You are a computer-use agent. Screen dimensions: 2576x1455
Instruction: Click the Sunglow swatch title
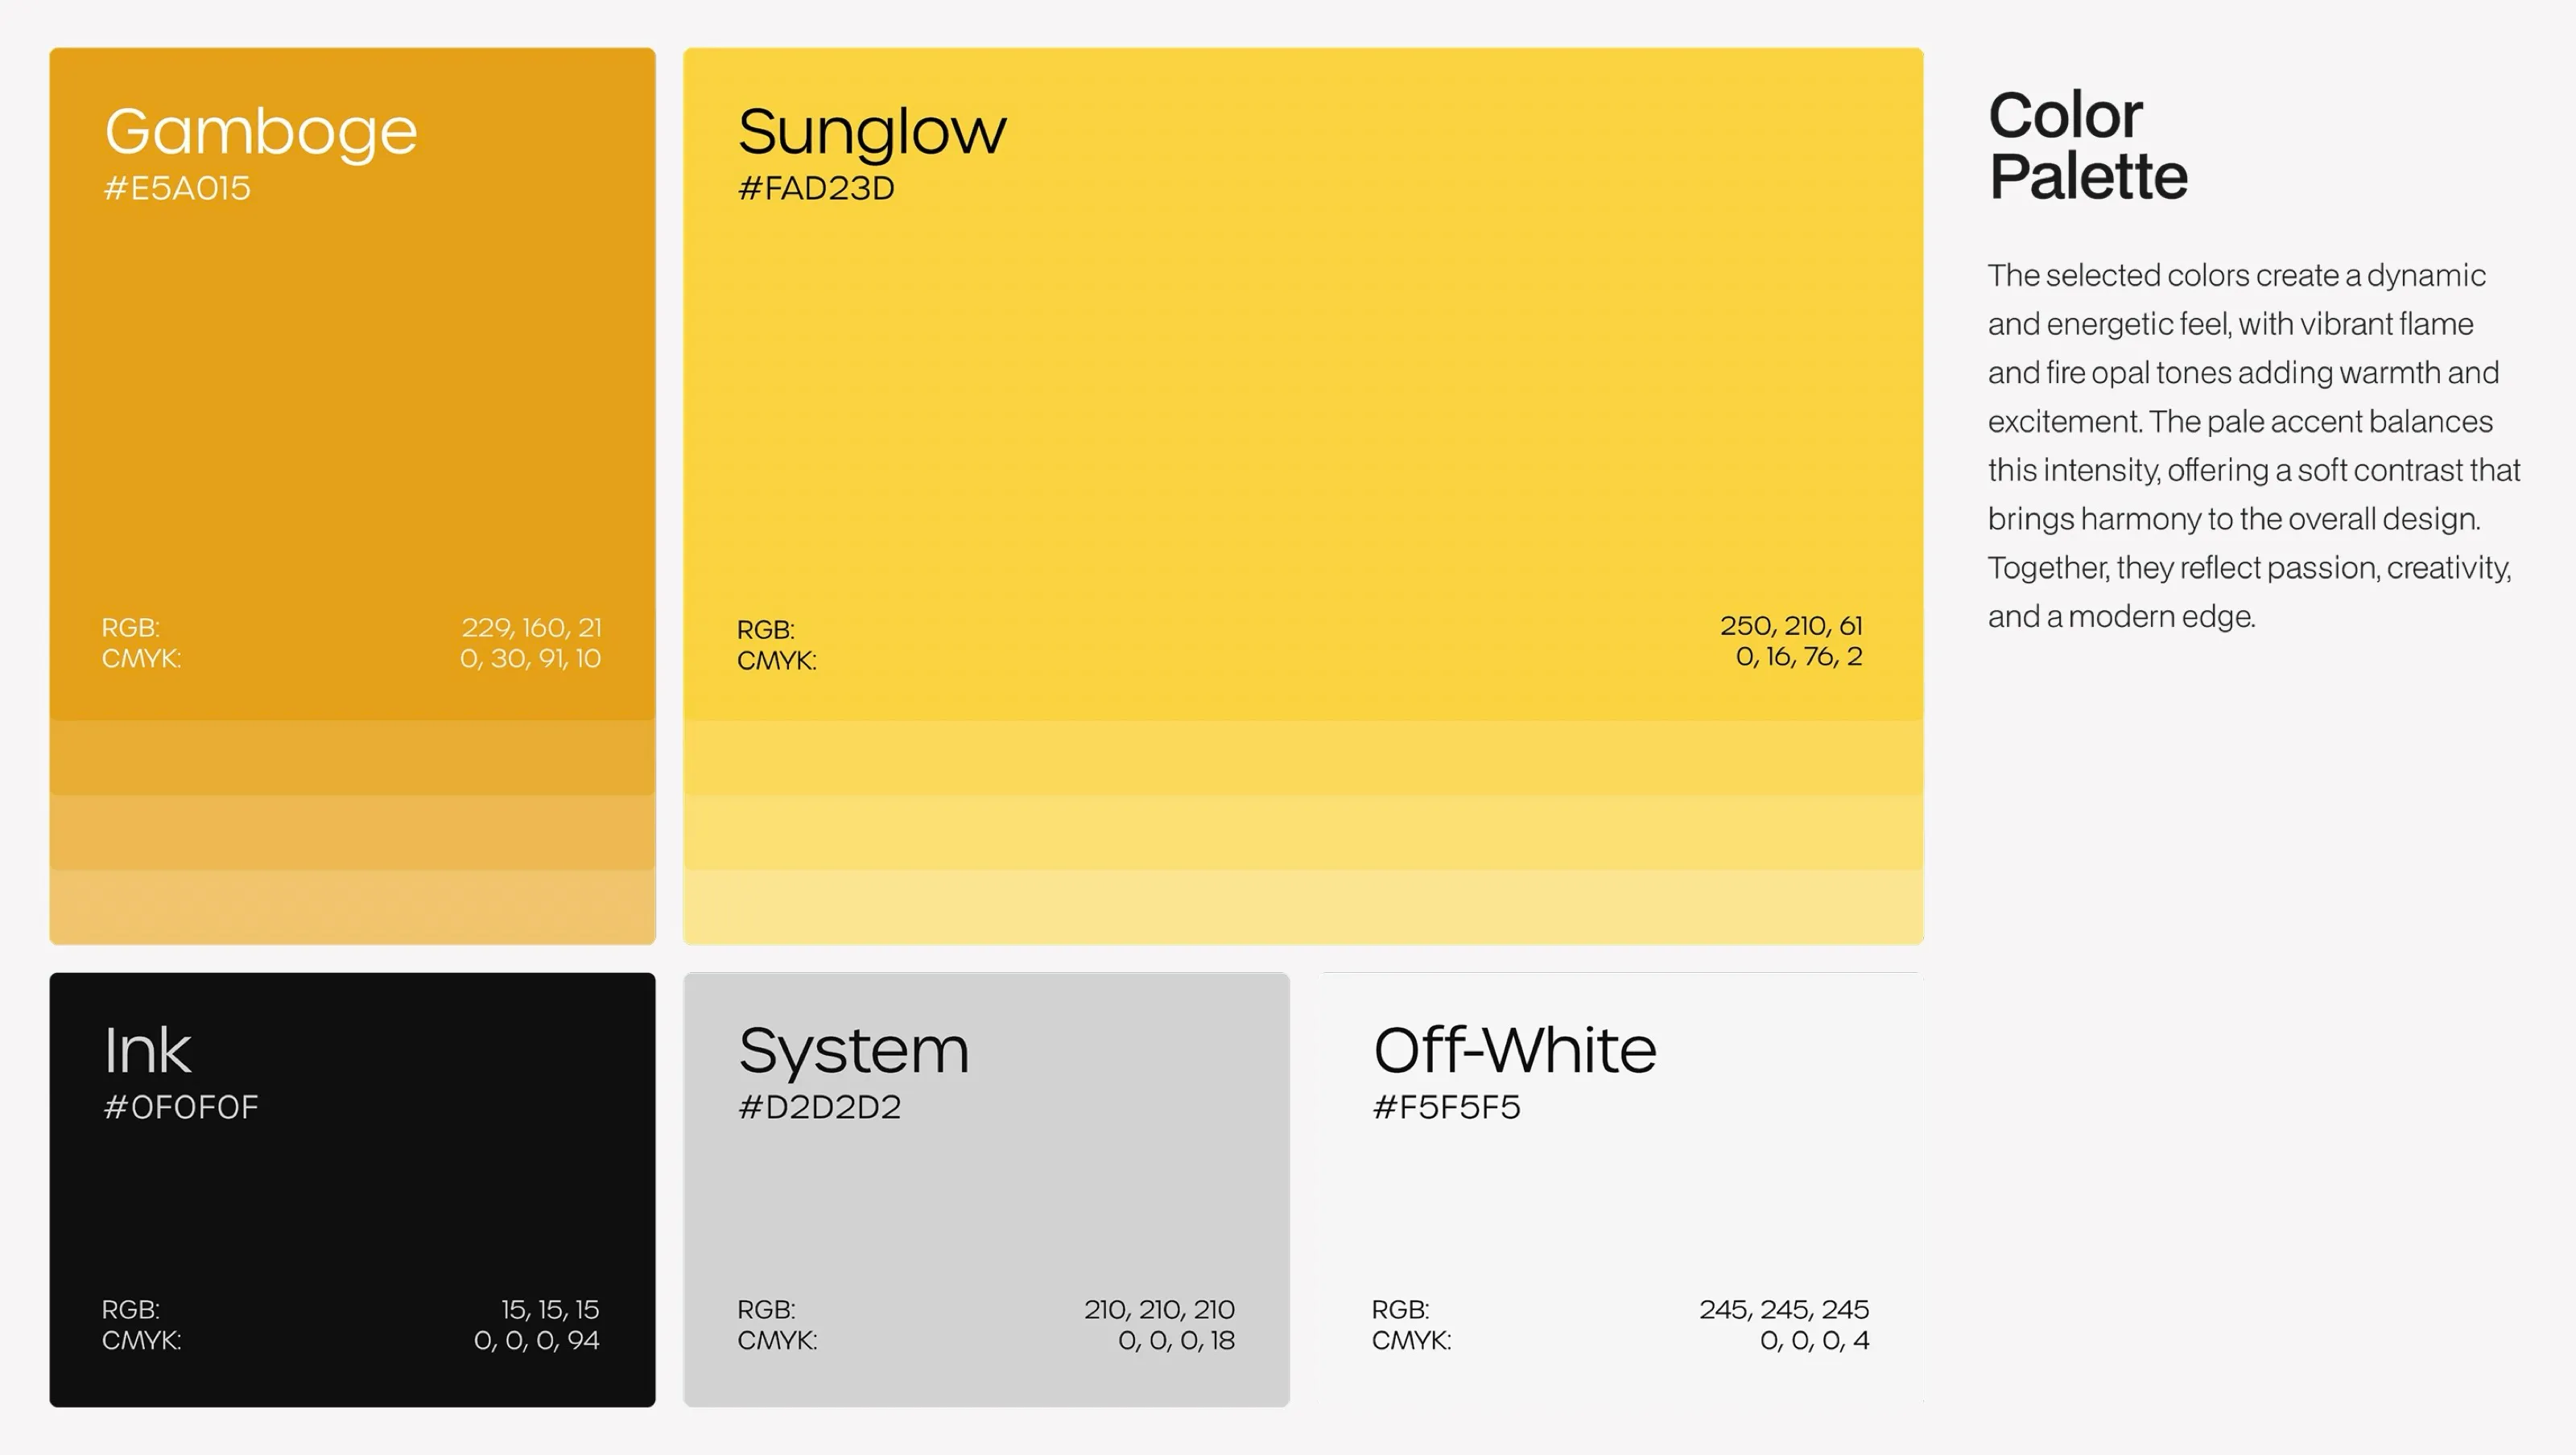click(872, 134)
